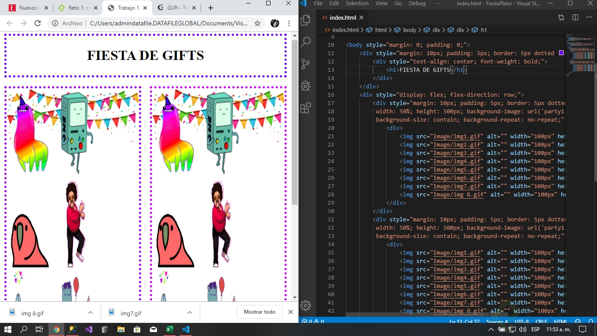This screenshot has width=597, height=336.
Task: Open Excel from the Windows taskbar
Action: [x=169, y=329]
